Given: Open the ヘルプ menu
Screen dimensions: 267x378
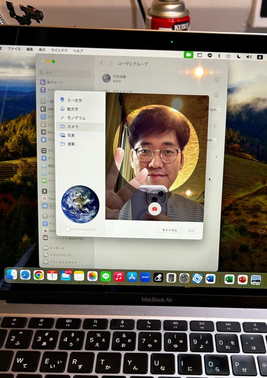Looking at the screenshot, I should click(78, 51).
